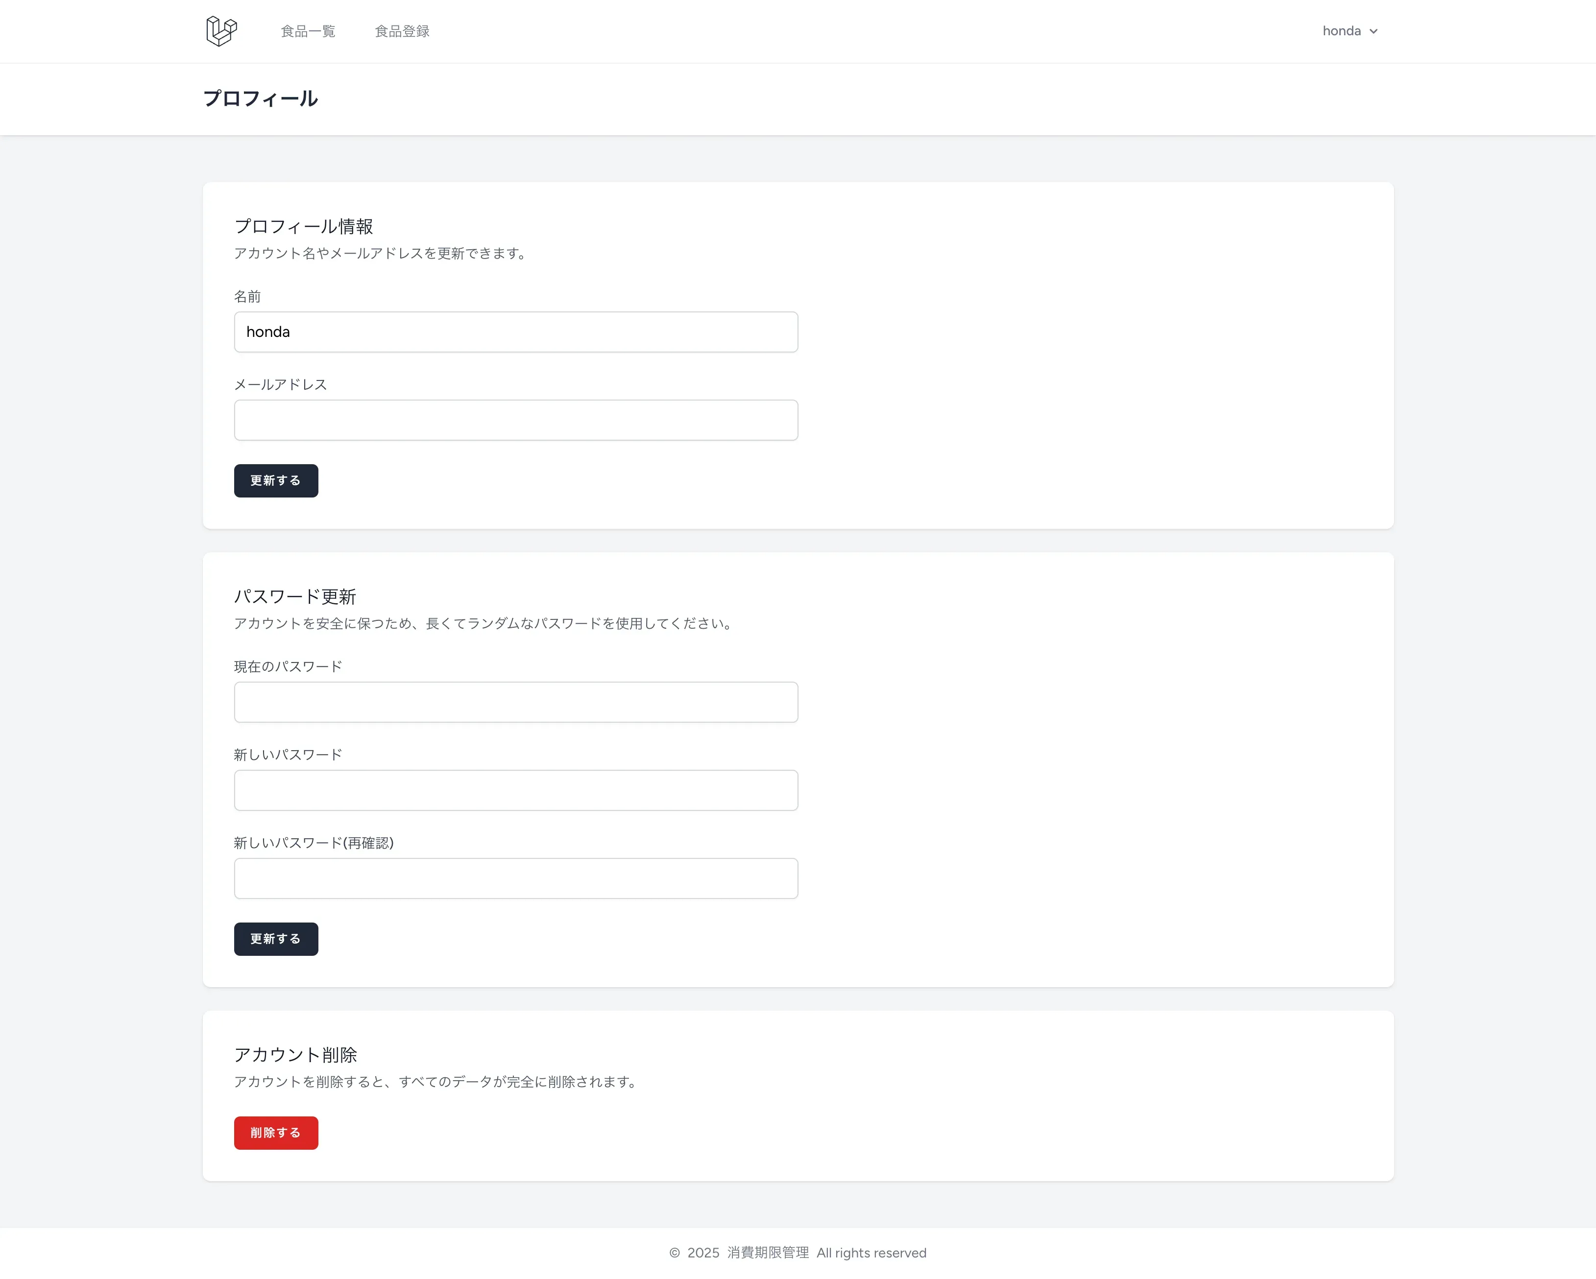The width and height of the screenshot is (1596, 1279).
Task: Click the メールアドレス field label
Action: pyautogui.click(x=280, y=385)
